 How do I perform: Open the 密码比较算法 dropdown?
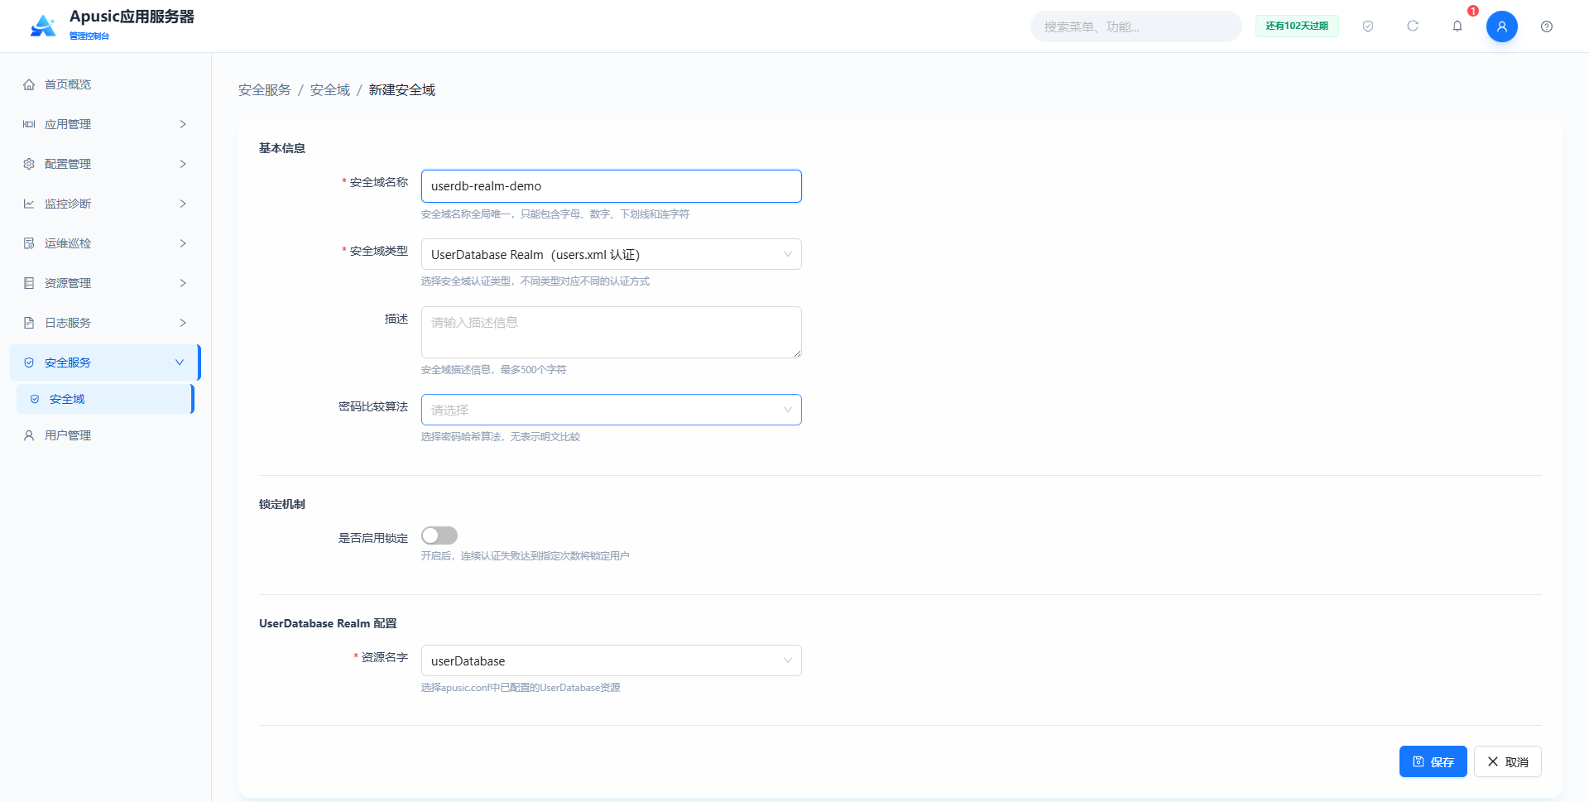(x=612, y=410)
